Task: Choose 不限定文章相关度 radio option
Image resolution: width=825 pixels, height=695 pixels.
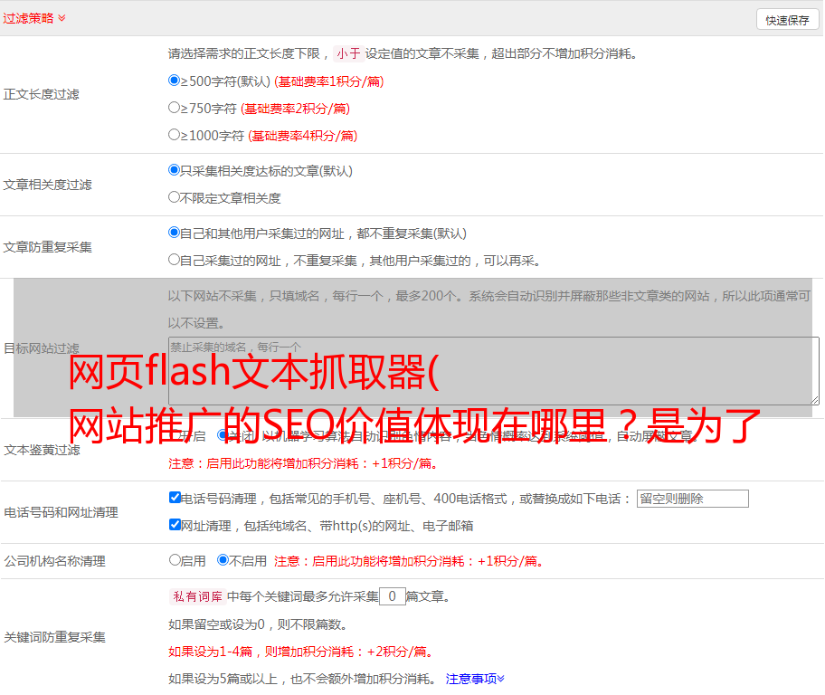Action: coord(174,197)
